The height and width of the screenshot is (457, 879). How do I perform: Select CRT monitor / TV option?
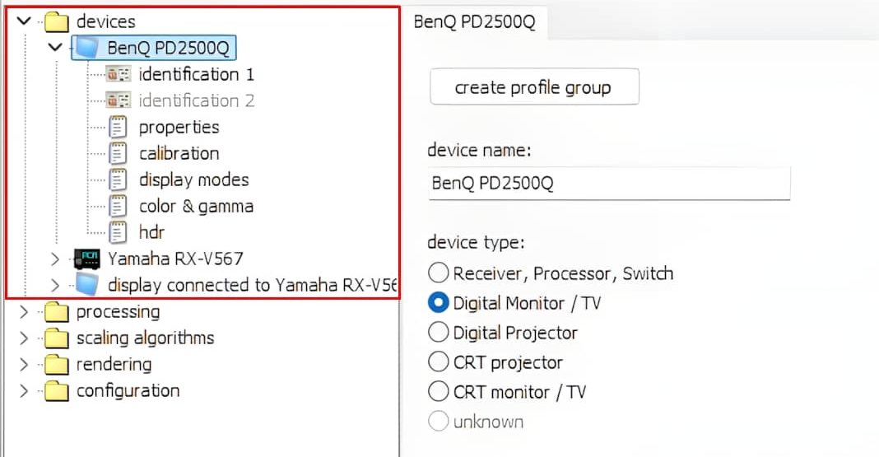tap(439, 392)
